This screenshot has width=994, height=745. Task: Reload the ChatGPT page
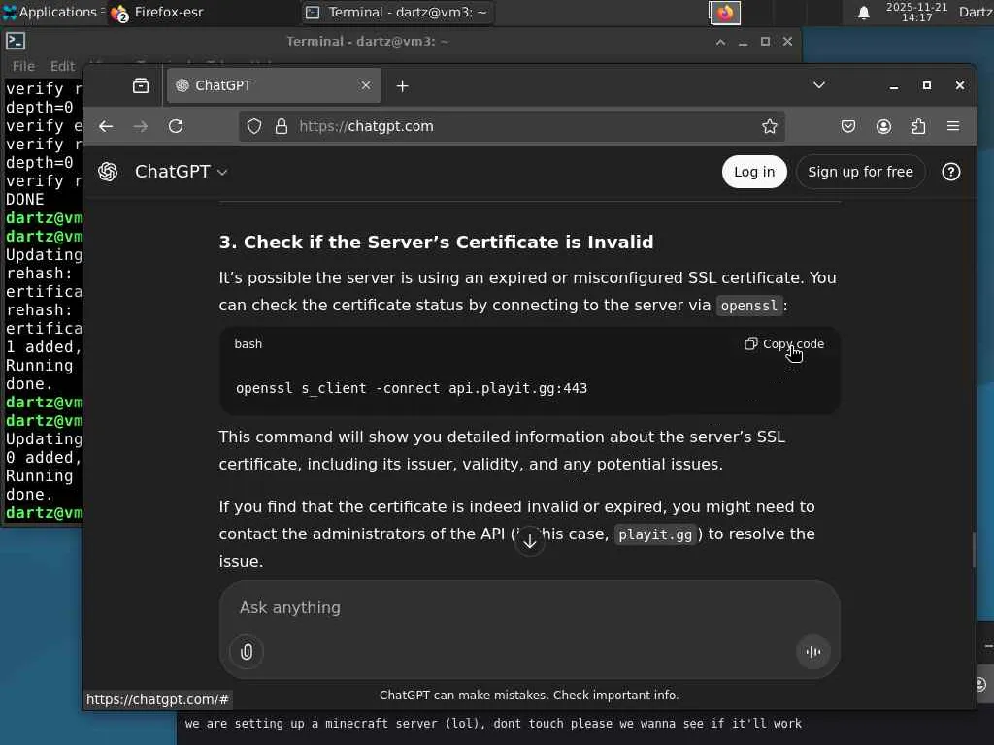(x=176, y=126)
